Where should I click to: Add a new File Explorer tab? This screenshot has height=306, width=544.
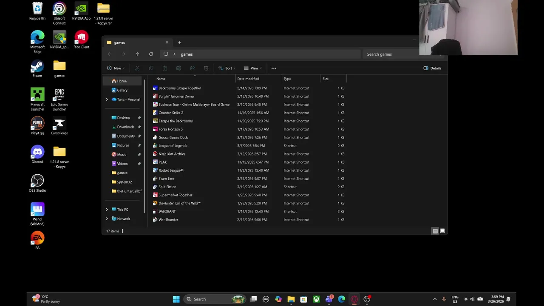coord(179,42)
